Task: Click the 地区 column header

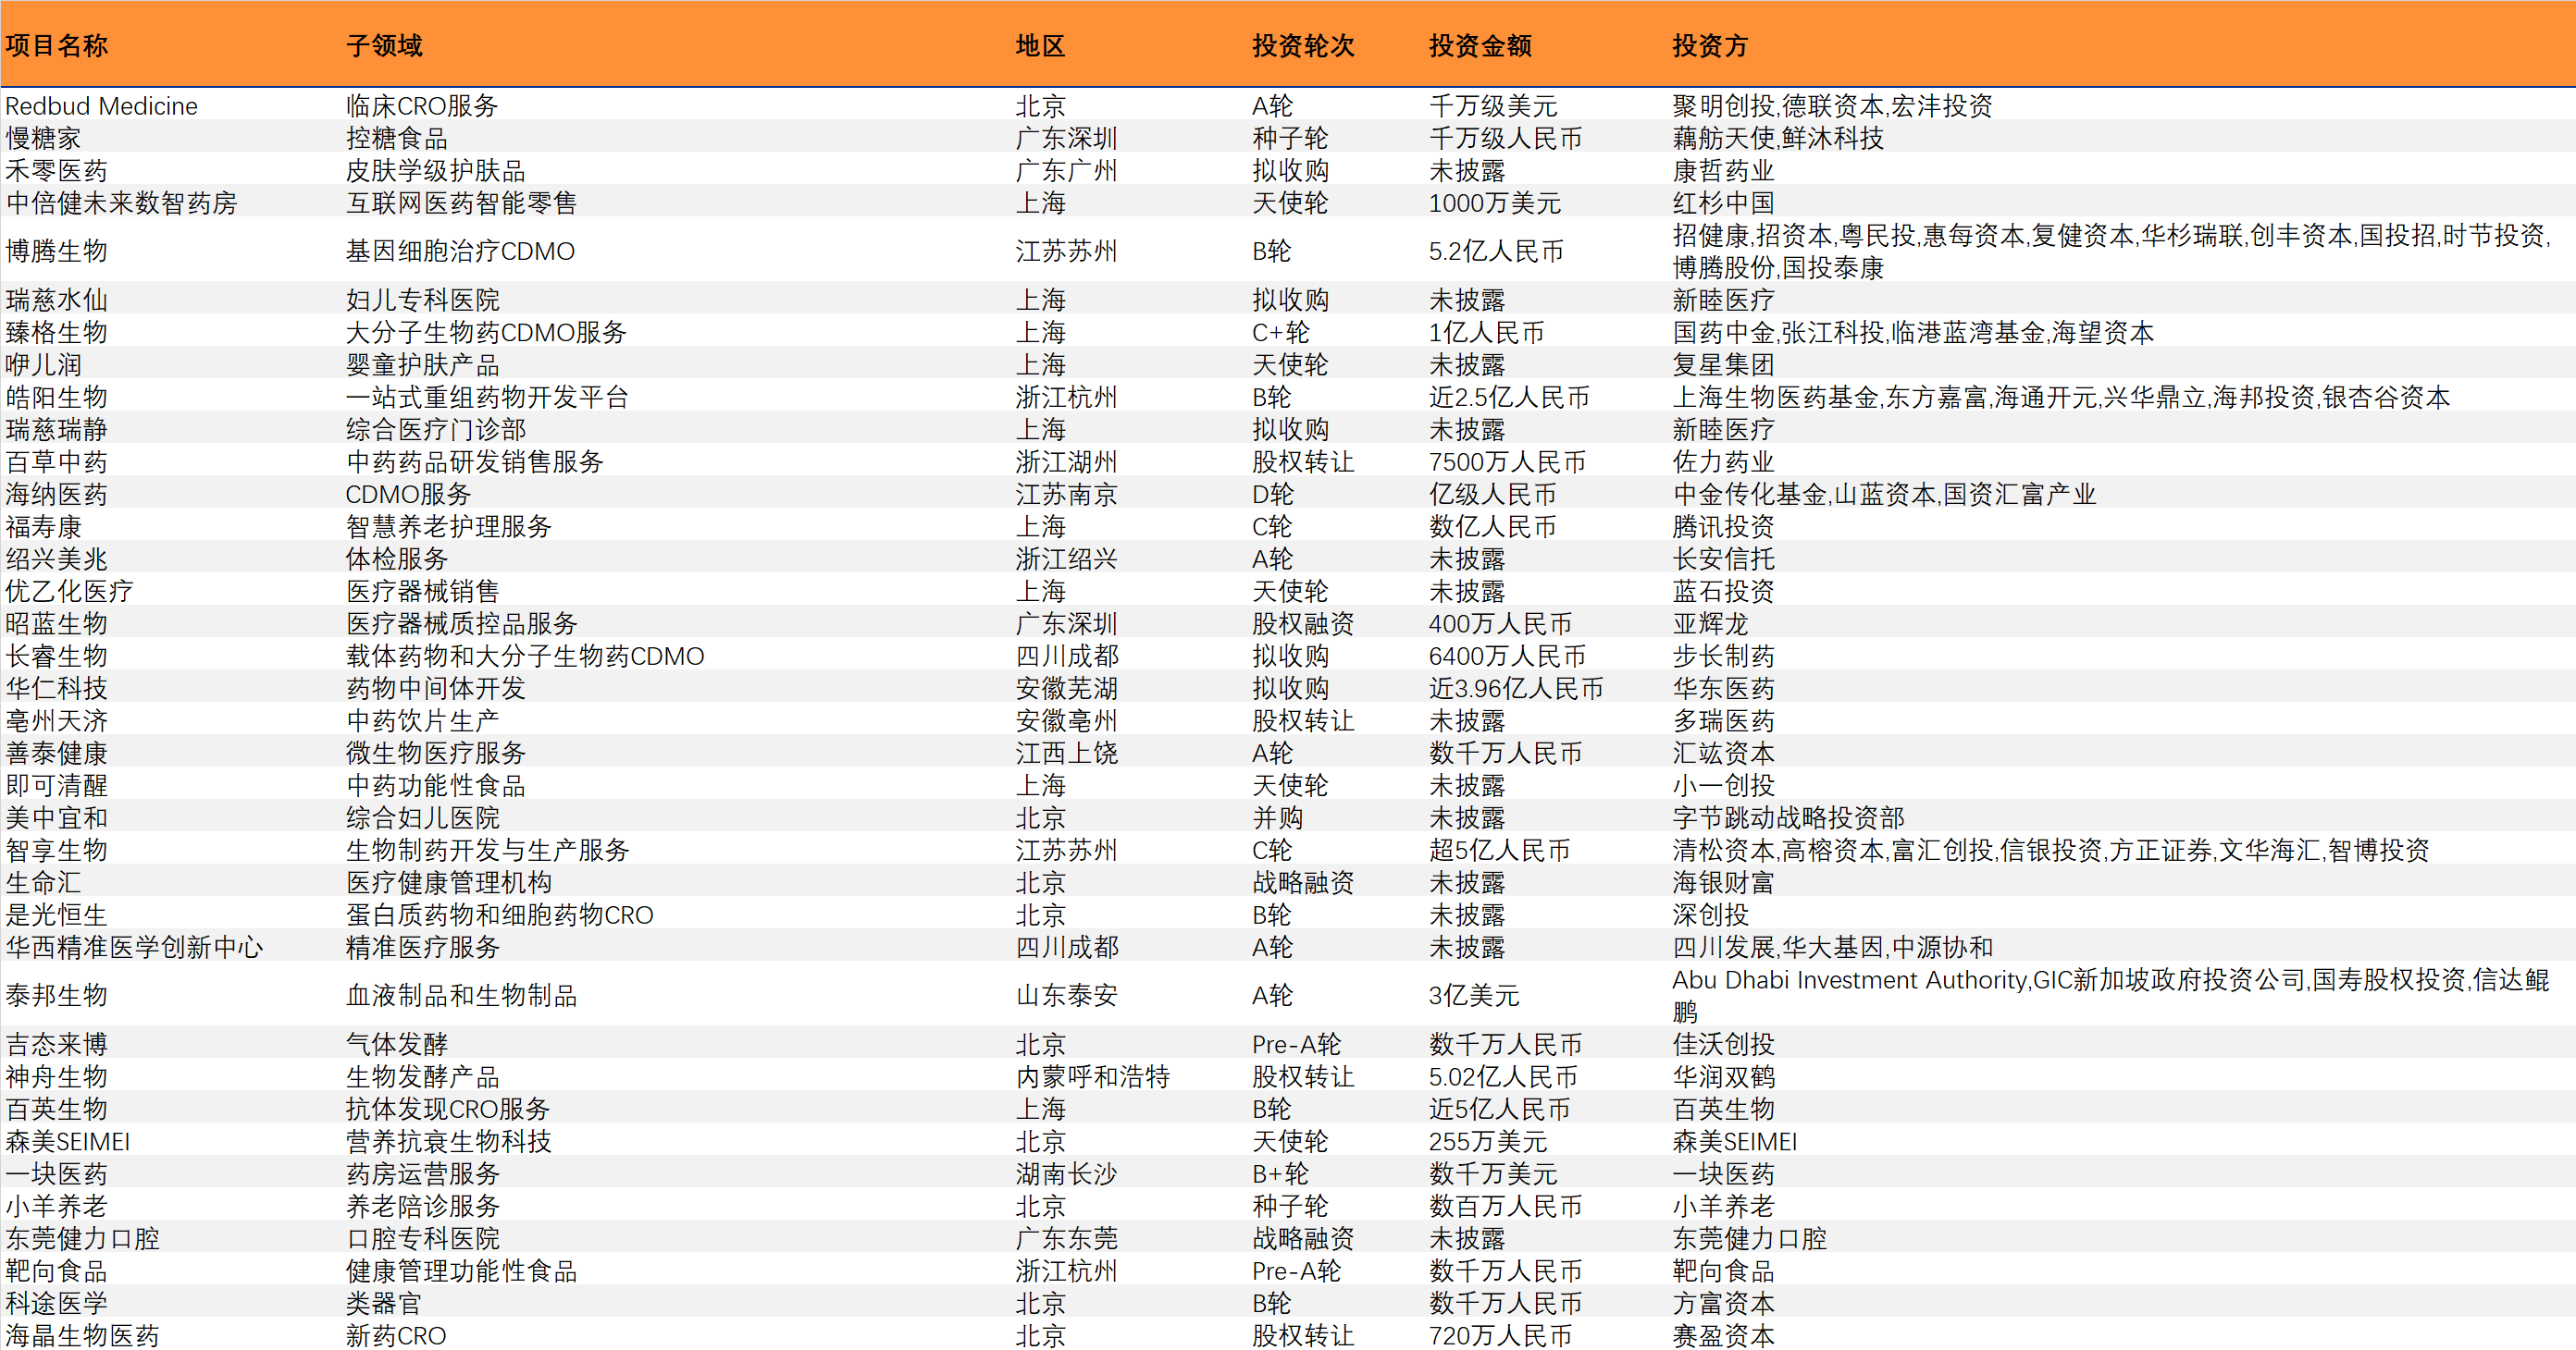Action: pyautogui.click(x=1040, y=46)
